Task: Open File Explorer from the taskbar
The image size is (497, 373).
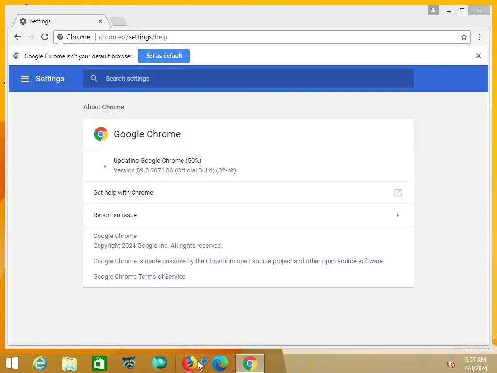Action: [69, 363]
